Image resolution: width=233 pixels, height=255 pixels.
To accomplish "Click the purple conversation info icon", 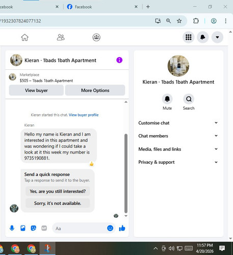I will (119, 60).
